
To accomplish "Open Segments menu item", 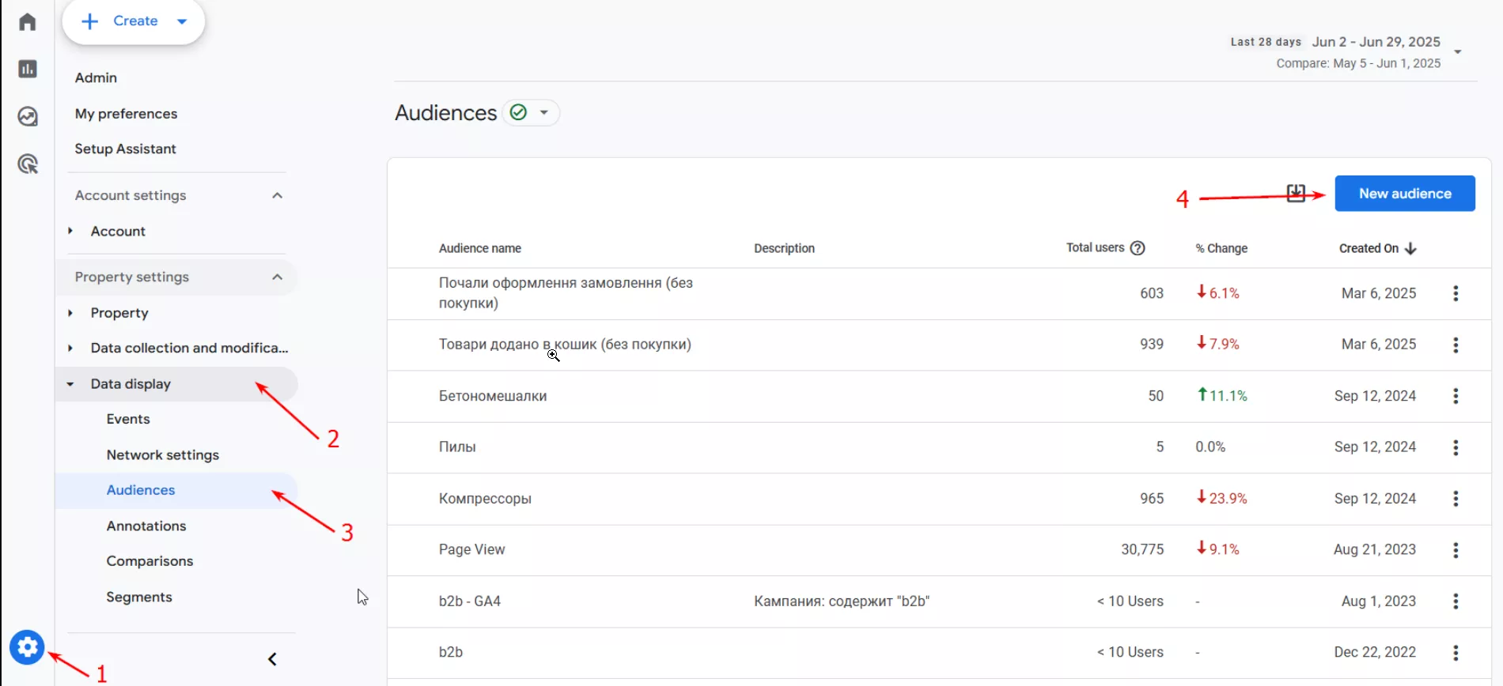I will [139, 597].
